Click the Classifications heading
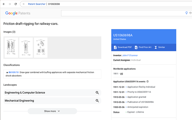The image size is (192, 120). 11,65
